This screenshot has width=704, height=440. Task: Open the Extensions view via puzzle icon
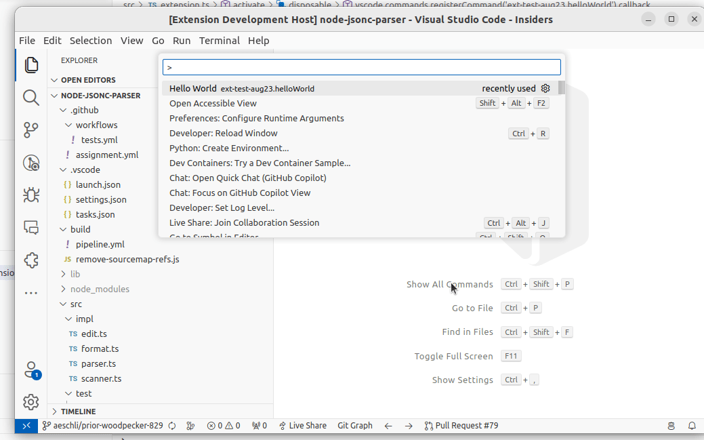pos(30,260)
